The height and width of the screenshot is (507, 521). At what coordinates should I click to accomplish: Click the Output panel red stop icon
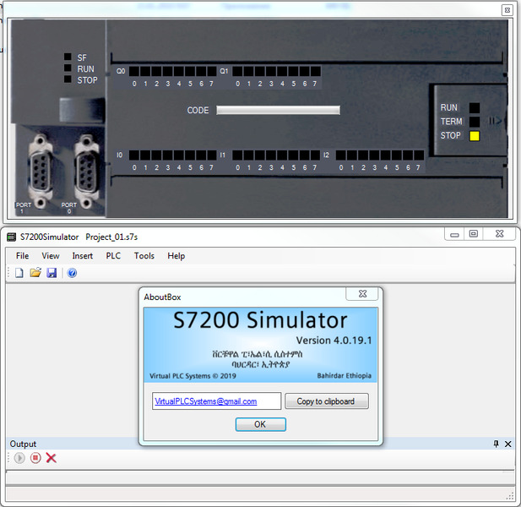click(35, 458)
